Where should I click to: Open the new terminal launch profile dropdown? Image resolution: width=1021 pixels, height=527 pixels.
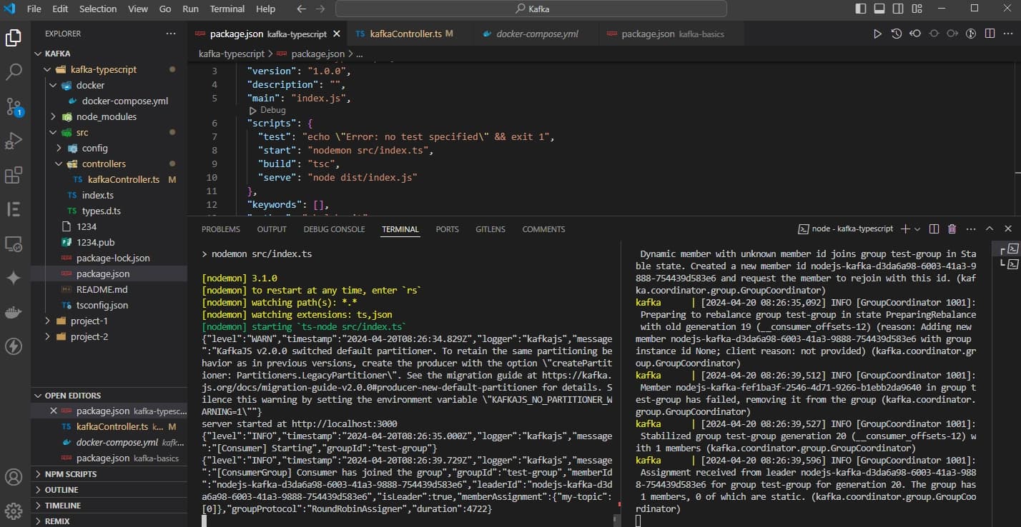click(x=917, y=229)
